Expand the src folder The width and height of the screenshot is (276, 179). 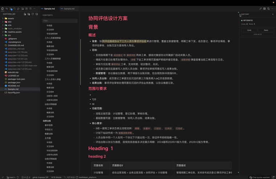[9, 35]
